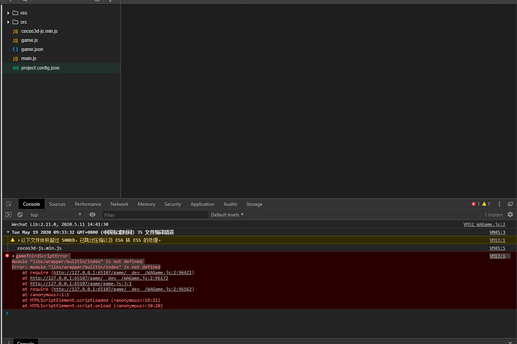Clear the console with the ban icon

(19, 214)
